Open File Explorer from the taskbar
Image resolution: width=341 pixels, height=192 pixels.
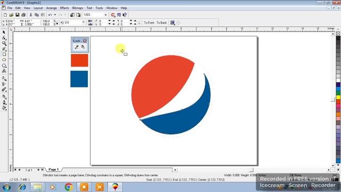click(x=38, y=187)
